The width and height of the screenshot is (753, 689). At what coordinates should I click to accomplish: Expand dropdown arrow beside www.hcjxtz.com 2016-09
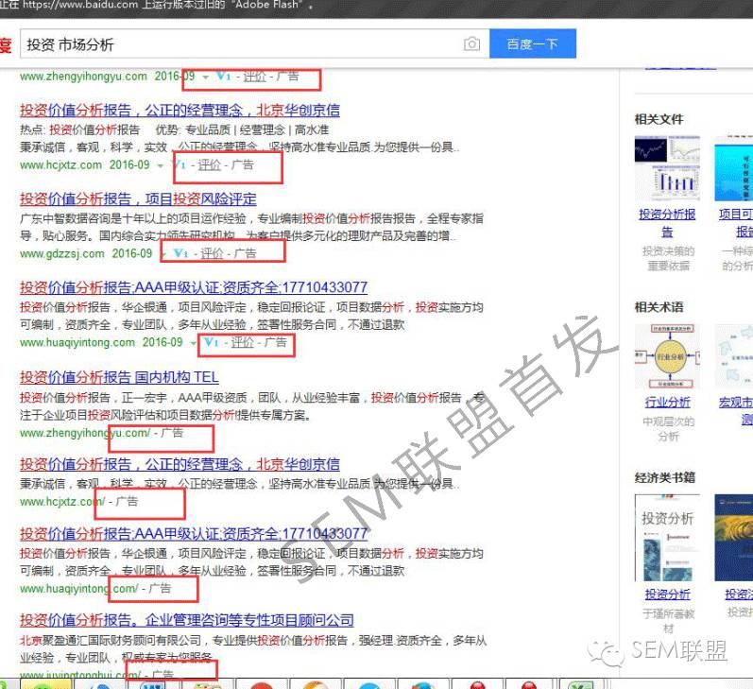[161, 165]
